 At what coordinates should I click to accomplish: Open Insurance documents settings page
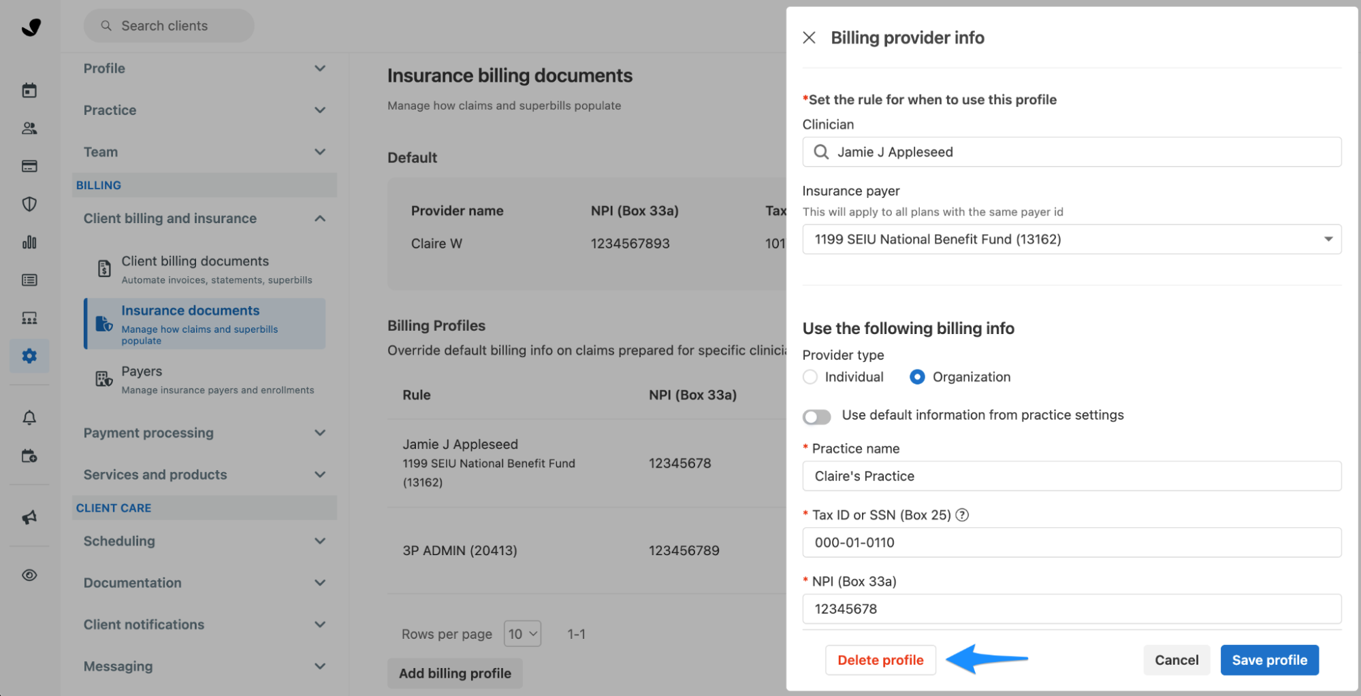tap(204, 324)
